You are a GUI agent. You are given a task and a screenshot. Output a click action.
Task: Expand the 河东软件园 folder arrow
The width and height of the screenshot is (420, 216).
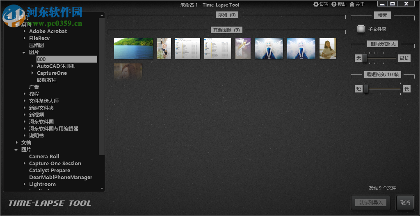coord(24,122)
